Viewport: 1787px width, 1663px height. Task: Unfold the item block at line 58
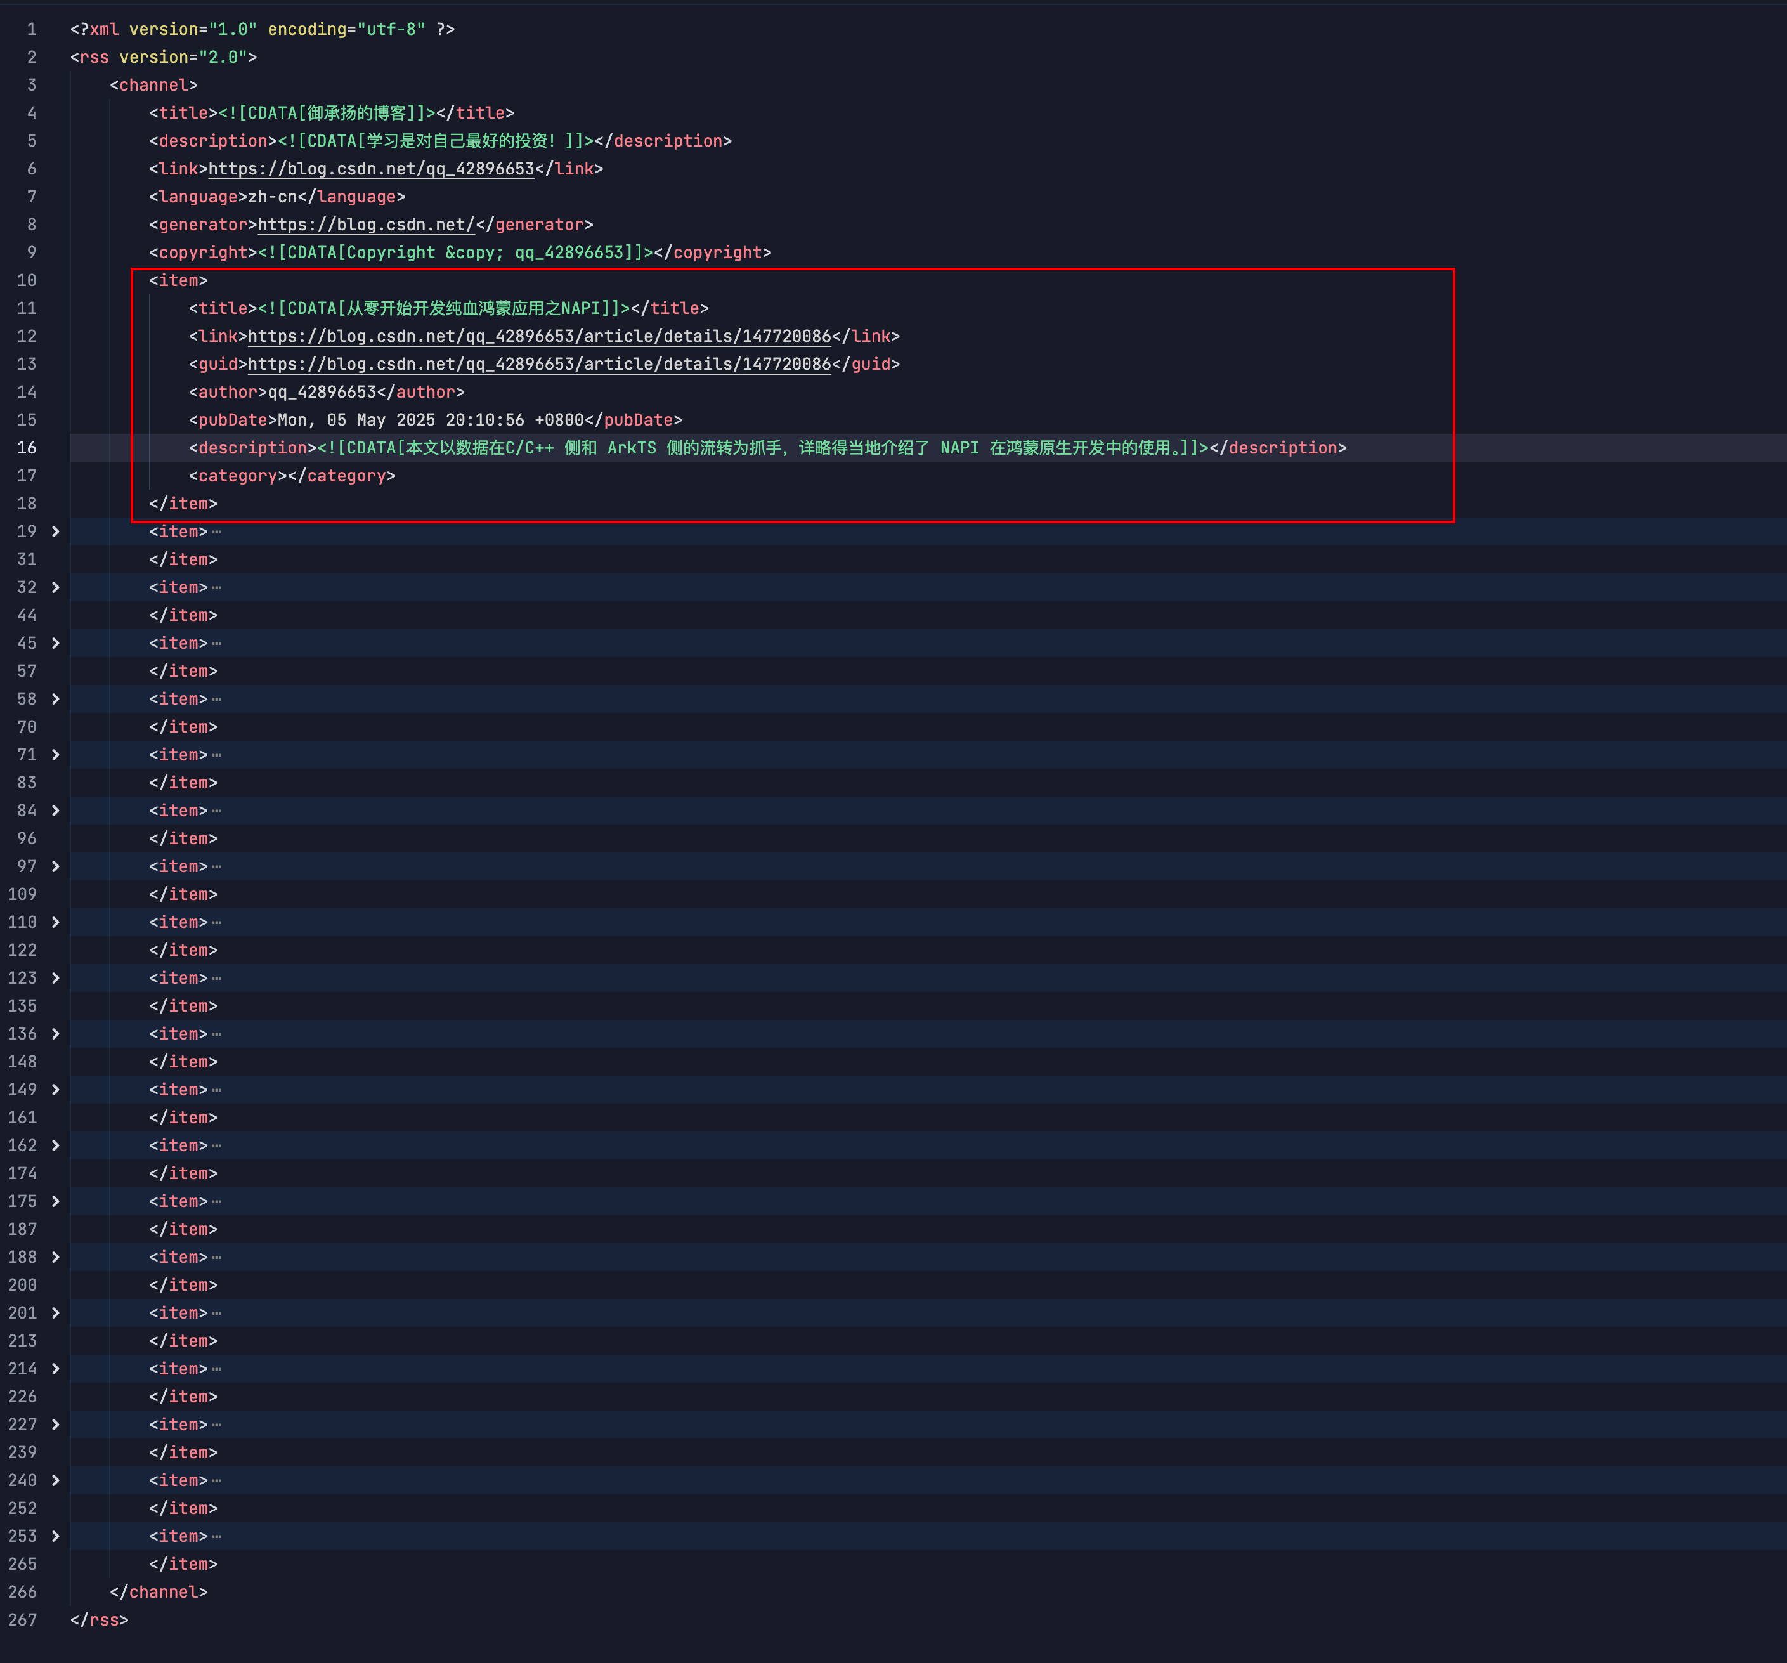[x=56, y=698]
